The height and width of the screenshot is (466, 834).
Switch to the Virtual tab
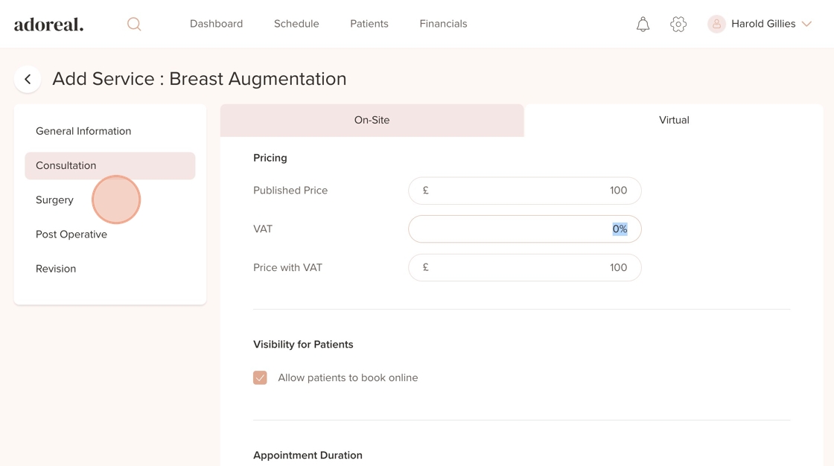(674, 120)
